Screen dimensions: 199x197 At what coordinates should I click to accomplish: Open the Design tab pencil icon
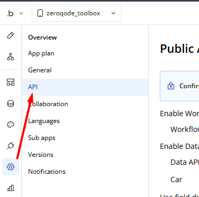(11, 35)
